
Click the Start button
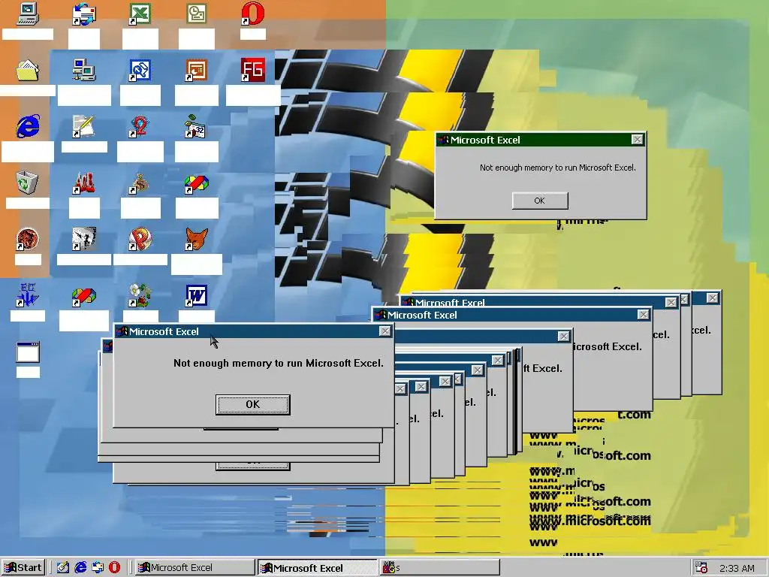pyautogui.click(x=23, y=568)
